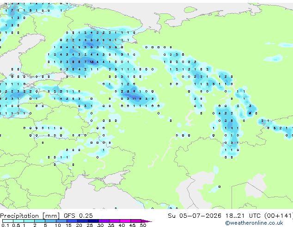Click the above-50 mm legend arrow tip
Viewport: 293px width, 227px height.
point(146,221)
